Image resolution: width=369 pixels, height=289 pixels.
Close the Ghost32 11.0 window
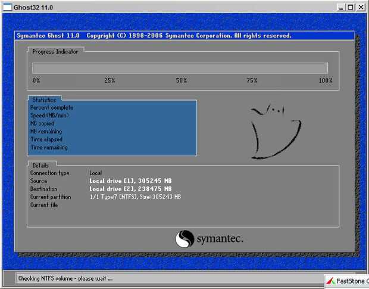[x=361, y=7]
